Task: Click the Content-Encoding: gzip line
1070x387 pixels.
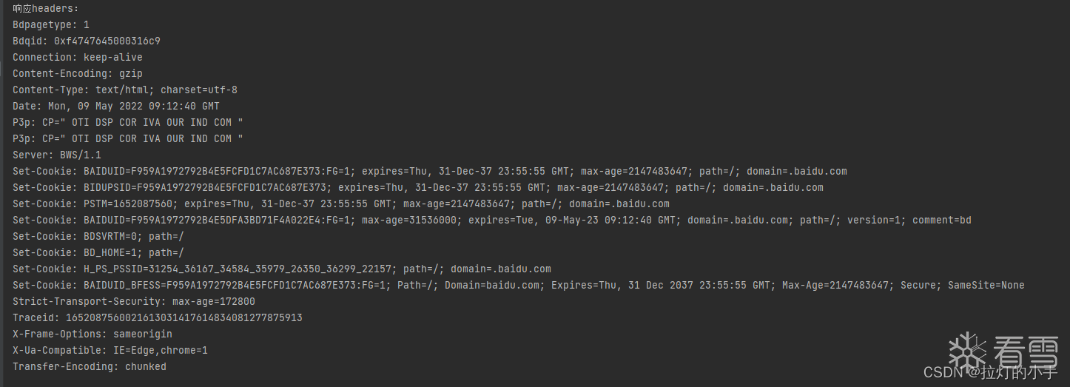Action: point(78,73)
